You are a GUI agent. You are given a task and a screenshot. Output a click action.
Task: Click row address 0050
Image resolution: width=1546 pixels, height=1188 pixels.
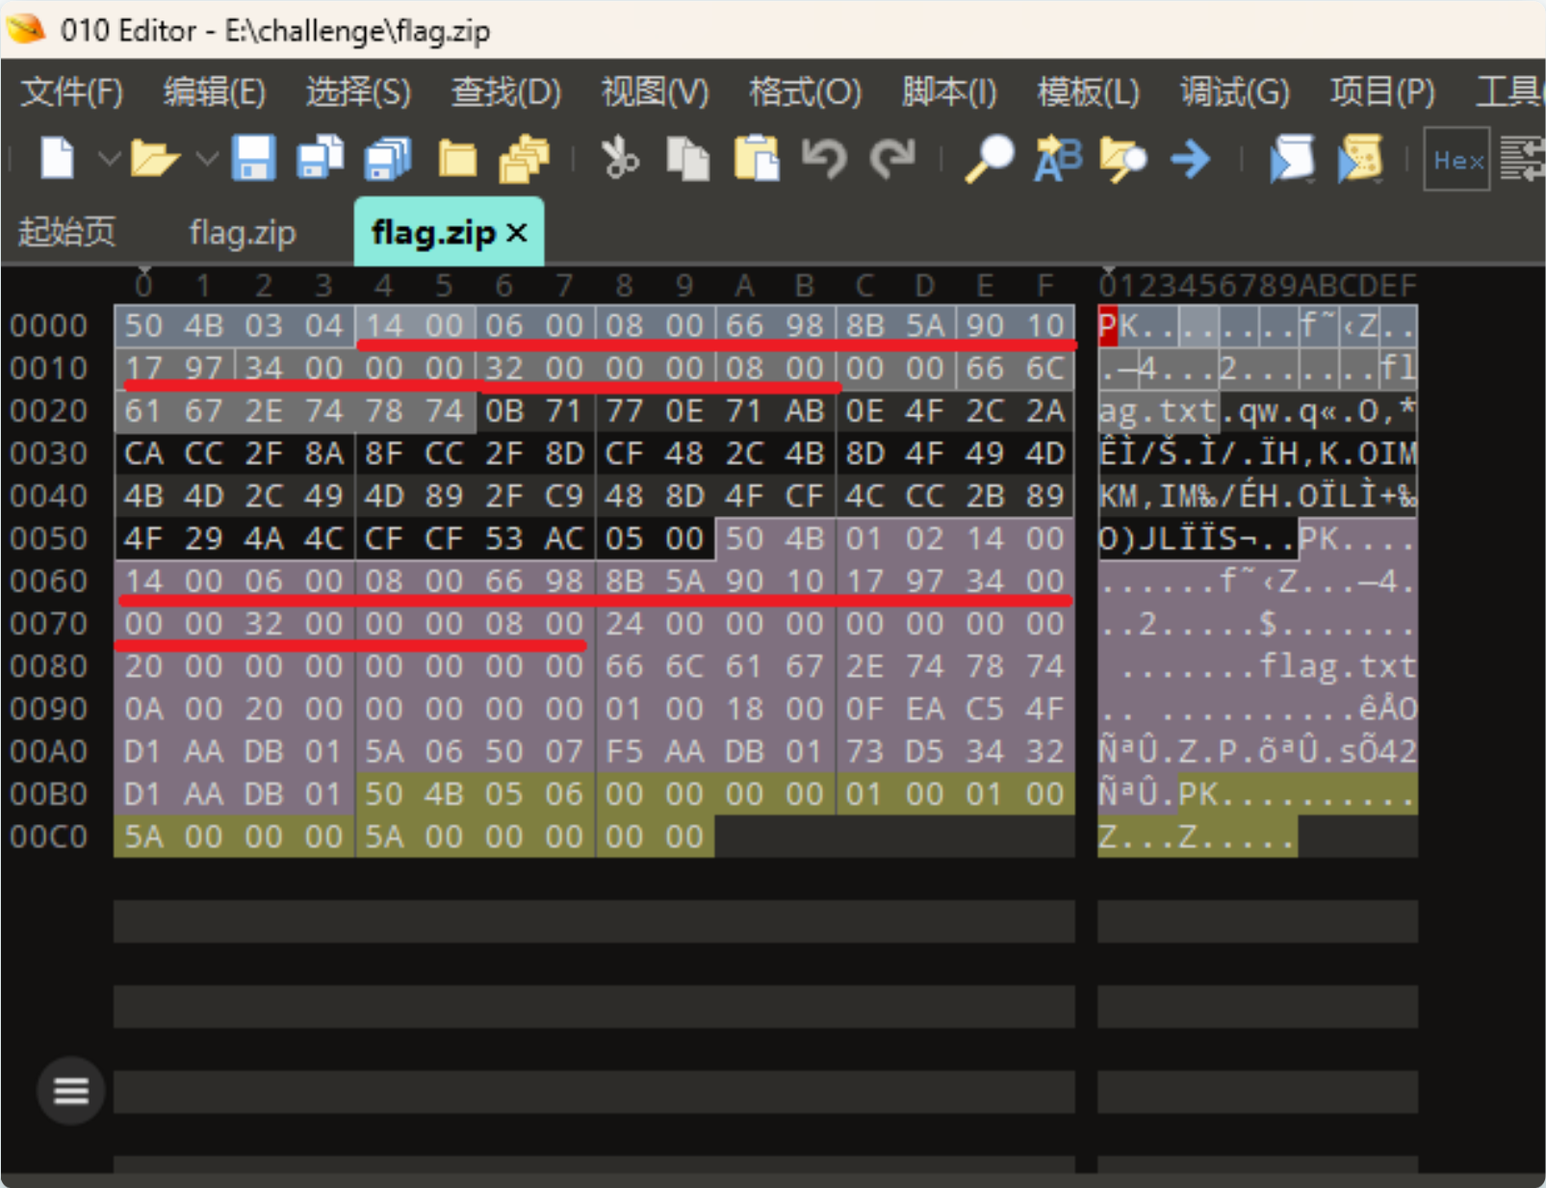pos(49,538)
